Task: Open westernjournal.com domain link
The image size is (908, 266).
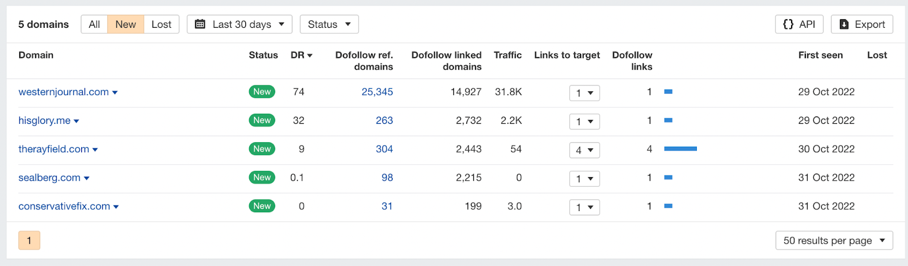Action: coord(64,92)
